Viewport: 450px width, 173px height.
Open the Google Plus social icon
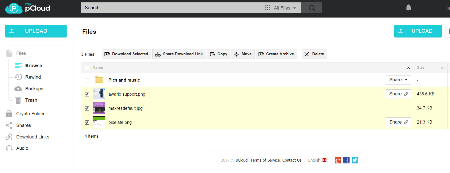[x=338, y=160]
